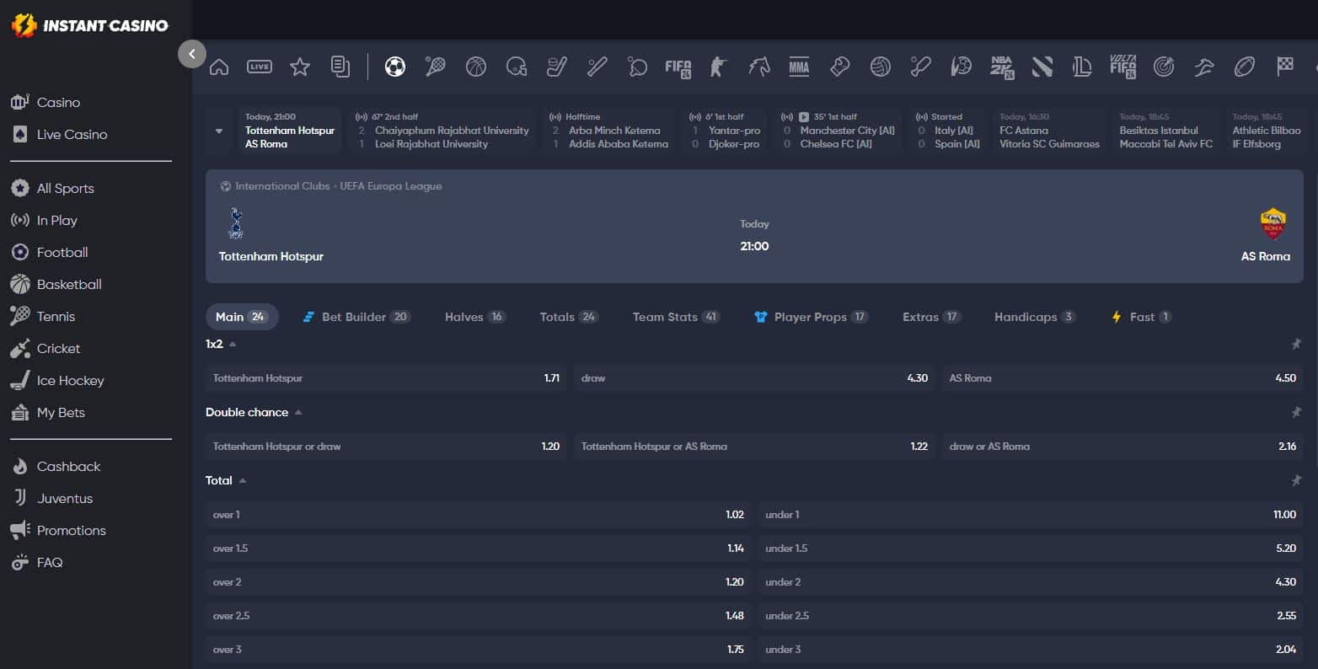Expand the events strip dropdown arrow

coord(219,131)
